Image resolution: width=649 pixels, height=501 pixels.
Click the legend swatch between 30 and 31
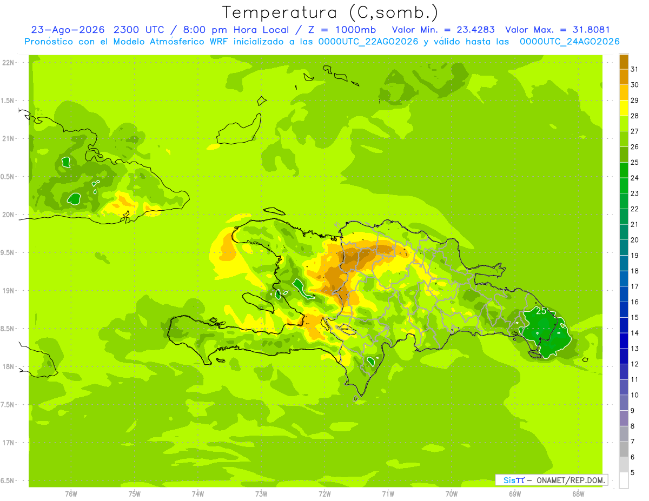[x=624, y=77]
